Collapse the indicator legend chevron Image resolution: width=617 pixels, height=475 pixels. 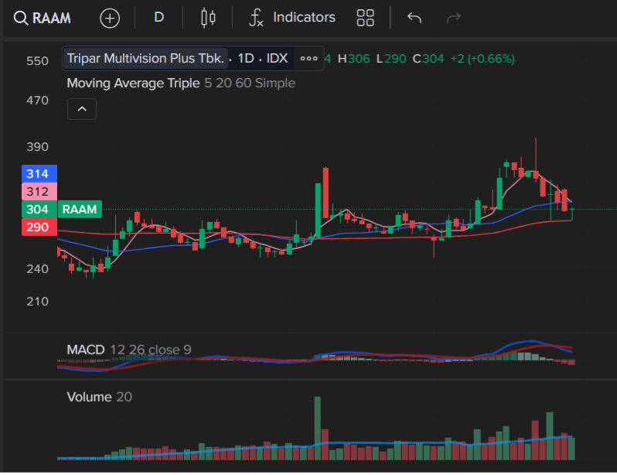tap(82, 109)
